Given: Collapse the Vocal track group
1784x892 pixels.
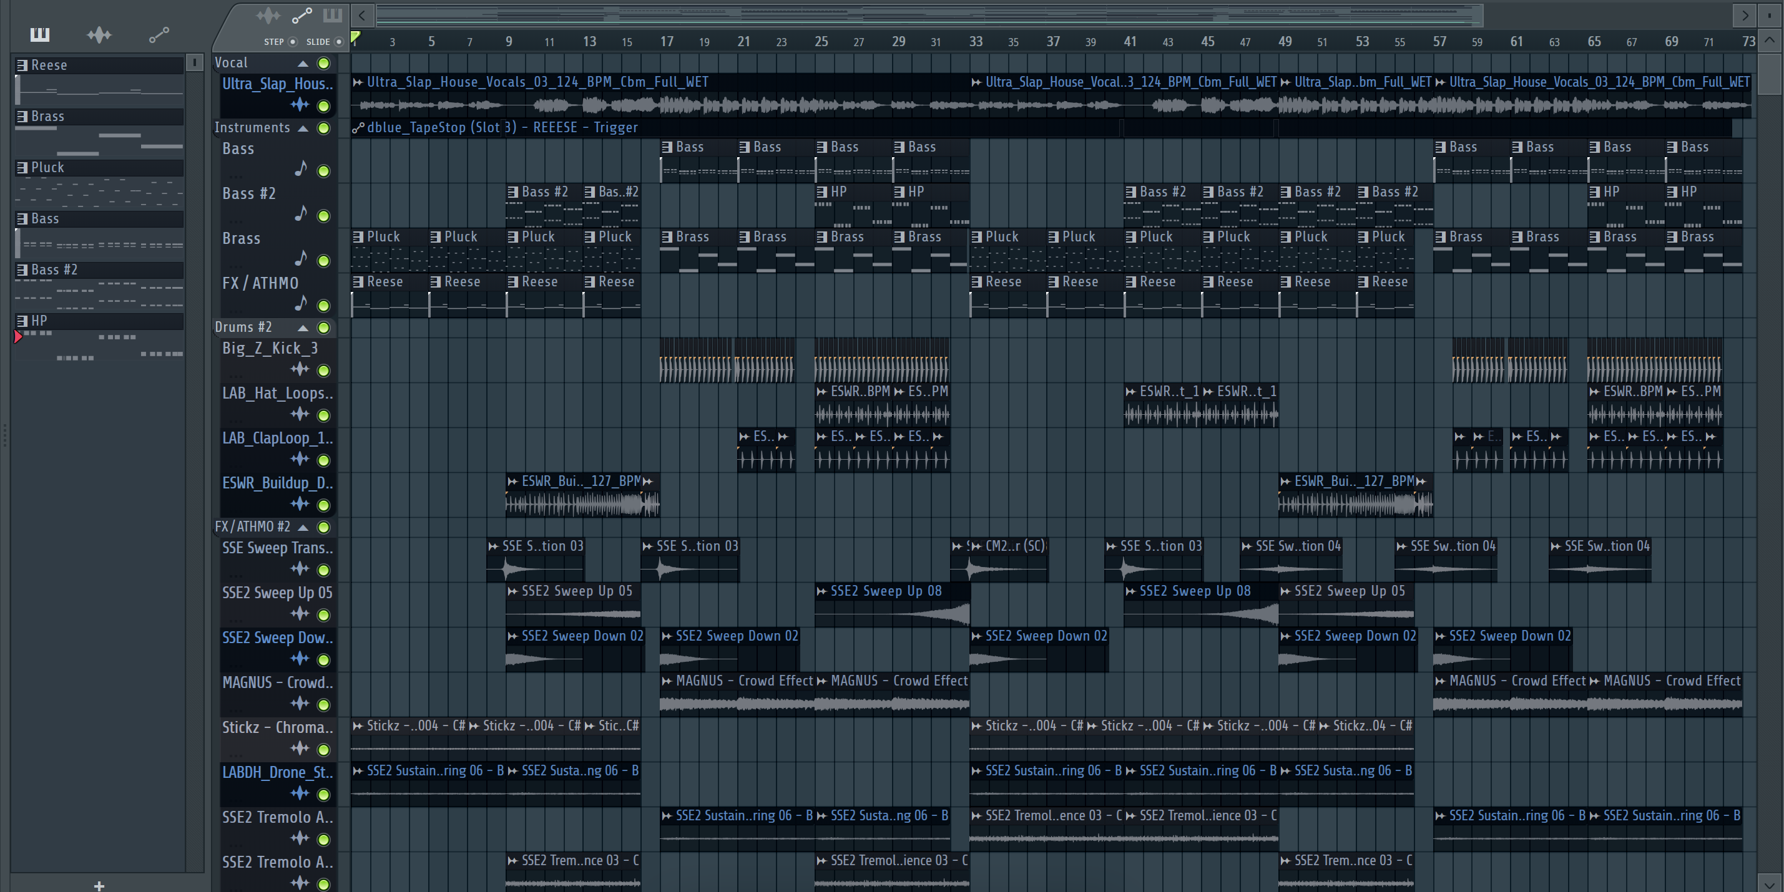Looking at the screenshot, I should (x=303, y=64).
